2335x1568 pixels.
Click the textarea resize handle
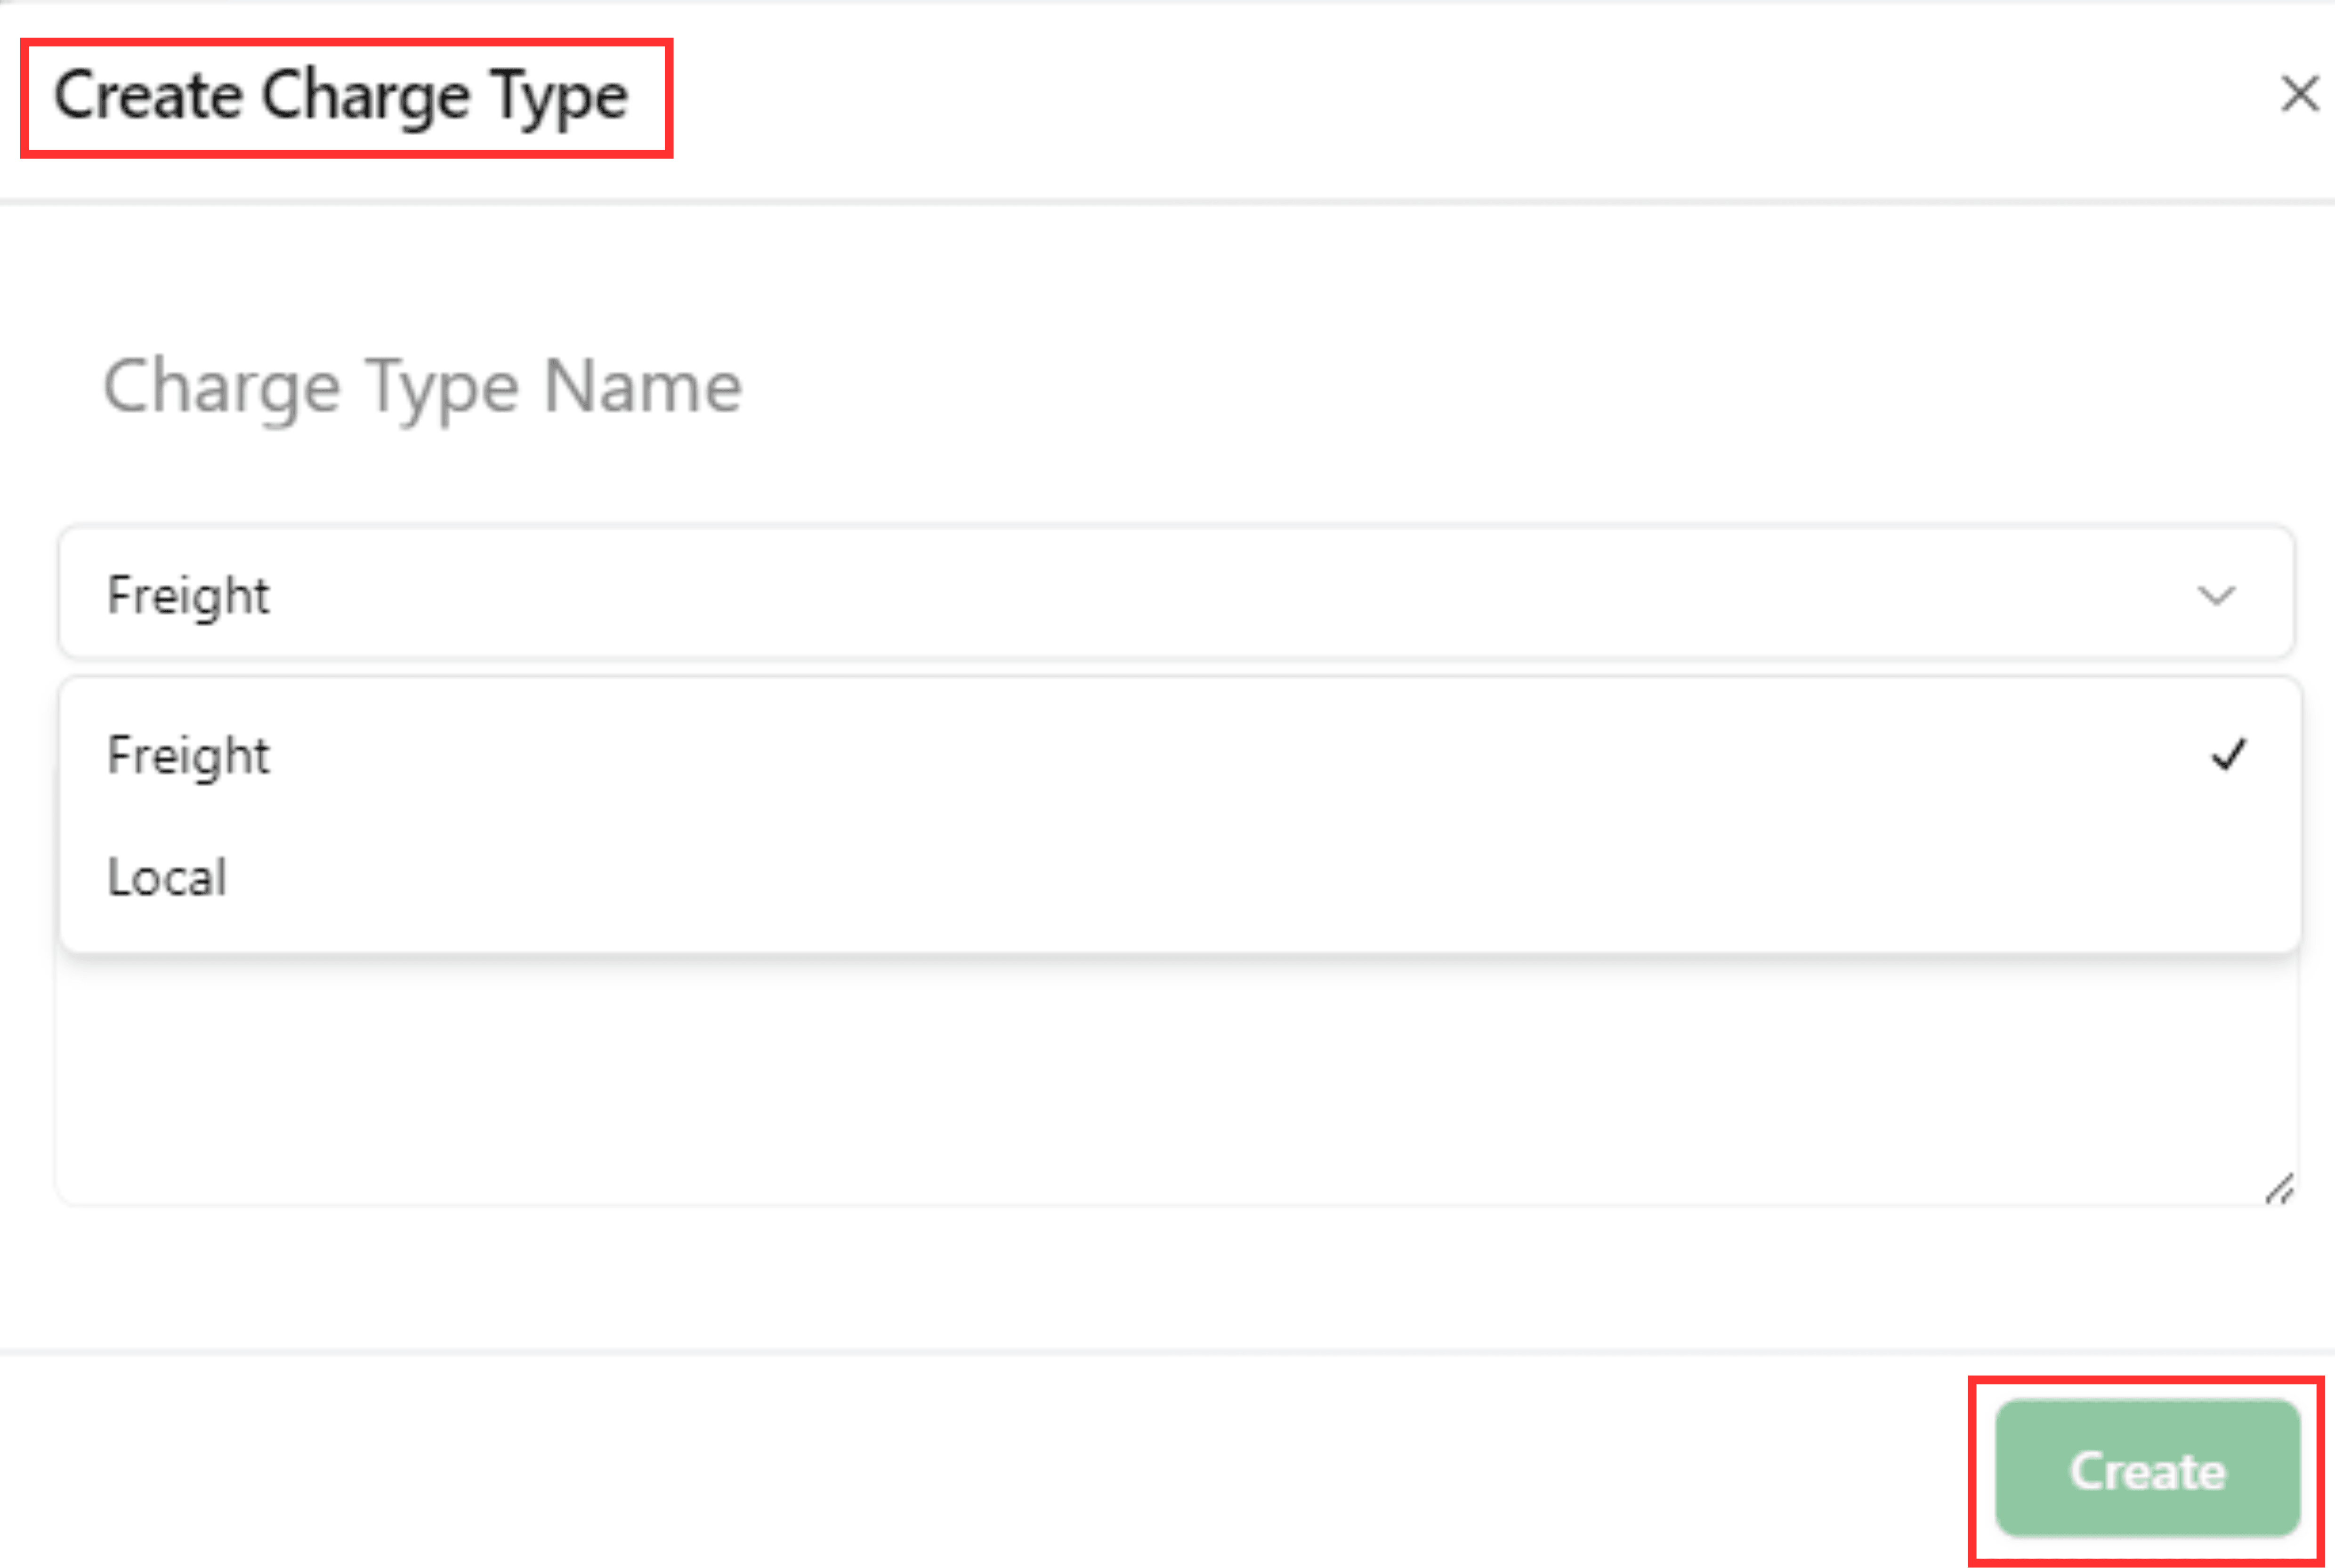tap(2280, 1190)
